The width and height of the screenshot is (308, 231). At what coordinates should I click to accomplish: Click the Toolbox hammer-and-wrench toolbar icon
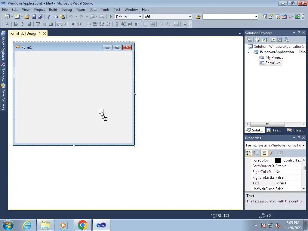coord(291,17)
